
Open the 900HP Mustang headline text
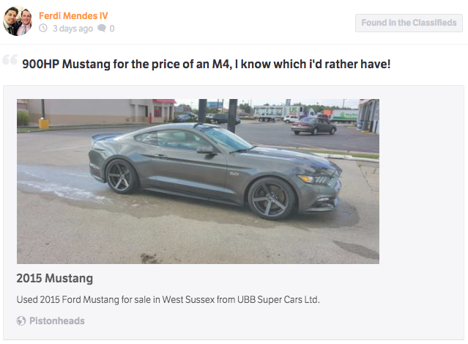coord(206,65)
